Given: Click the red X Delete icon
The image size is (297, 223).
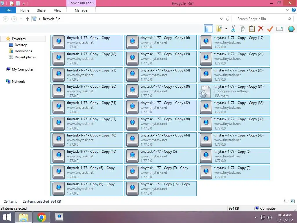Looking at the screenshot, I should 261,29.
